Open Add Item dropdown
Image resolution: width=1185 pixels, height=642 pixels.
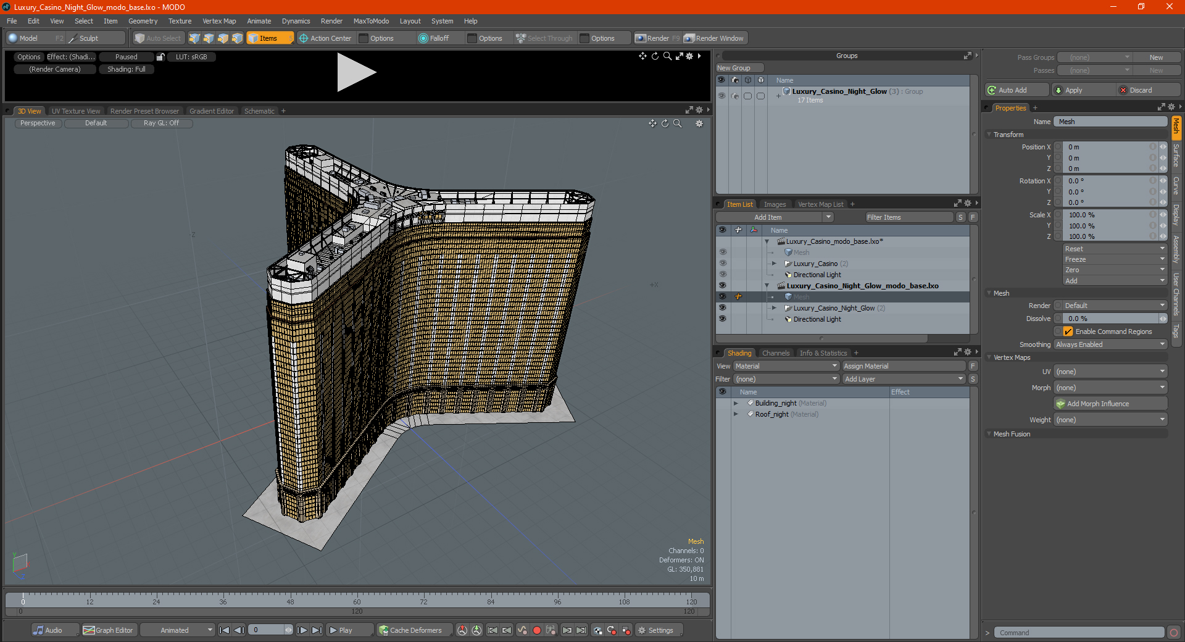point(775,217)
